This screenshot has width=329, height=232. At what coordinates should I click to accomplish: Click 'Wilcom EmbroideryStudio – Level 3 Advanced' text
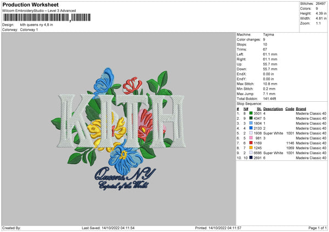point(39,11)
